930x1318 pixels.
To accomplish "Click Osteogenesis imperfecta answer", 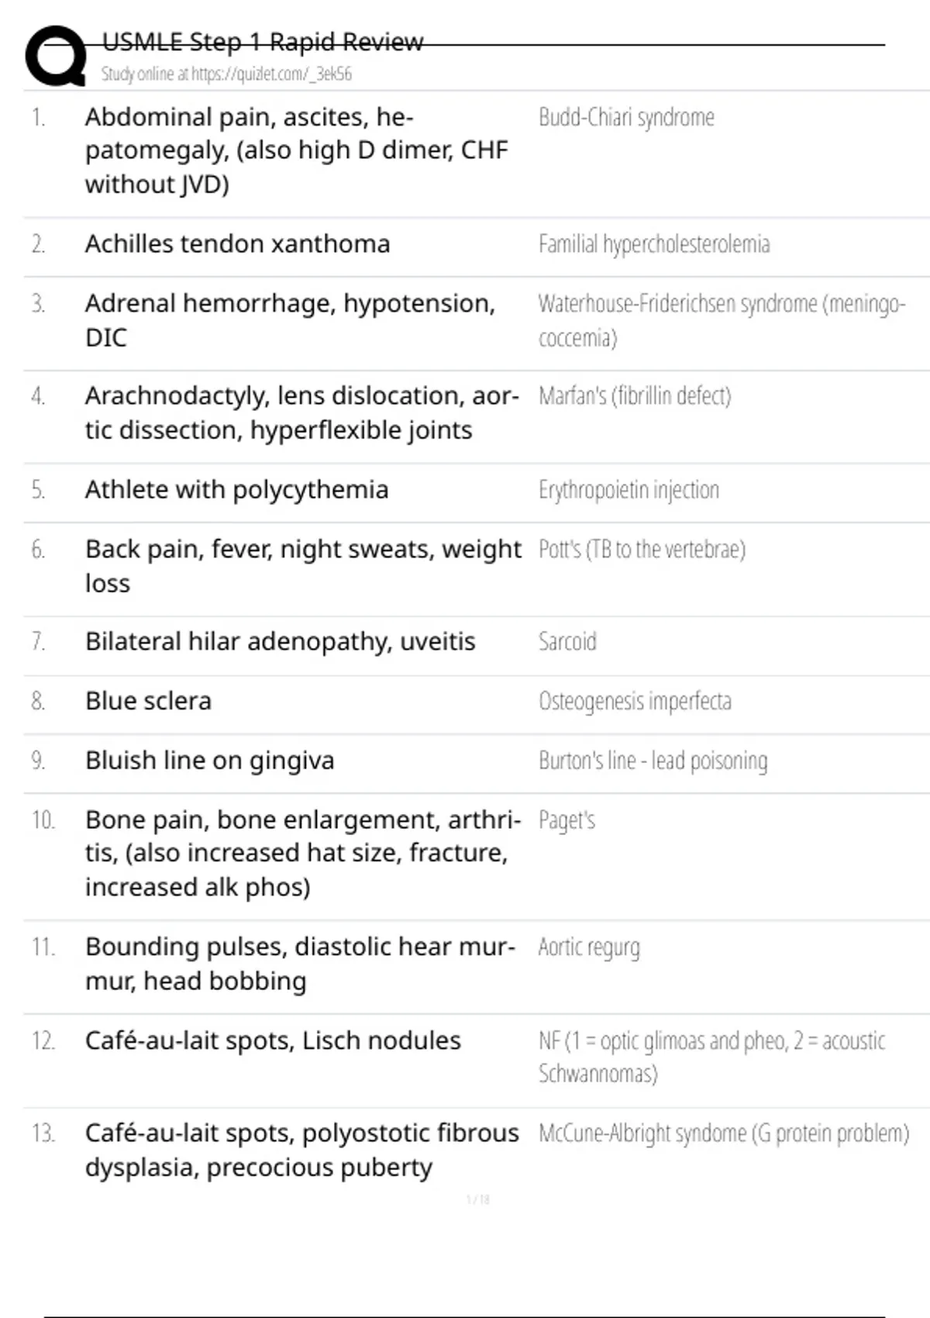I will (x=635, y=702).
